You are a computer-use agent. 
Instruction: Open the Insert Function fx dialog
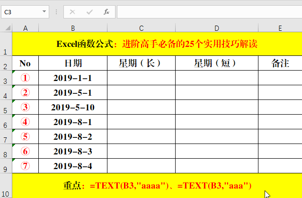coord(107,12)
